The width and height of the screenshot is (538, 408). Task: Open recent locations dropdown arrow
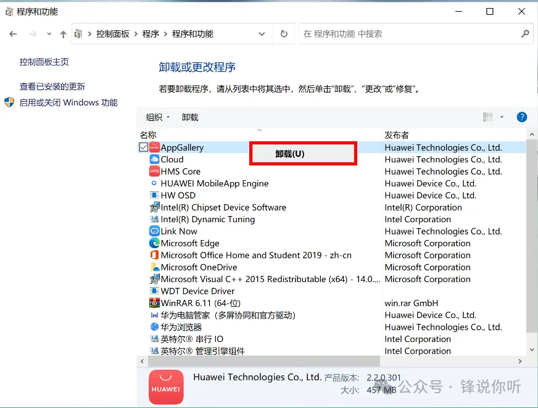pyautogui.click(x=49, y=34)
